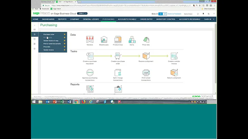Click the Sage Intacct search magnifier icon
The height and width of the screenshot is (139, 248).
(x=209, y=14)
